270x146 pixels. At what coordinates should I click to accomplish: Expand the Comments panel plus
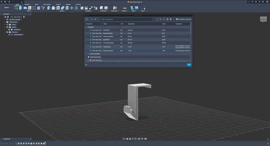(30, 139)
